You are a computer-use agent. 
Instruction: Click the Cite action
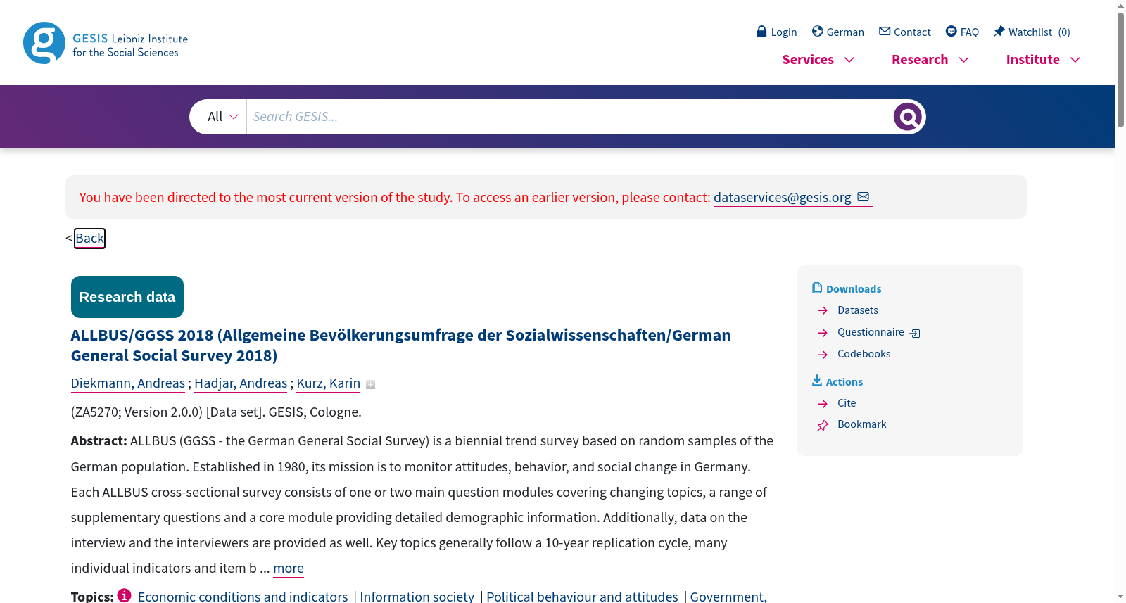tap(847, 403)
